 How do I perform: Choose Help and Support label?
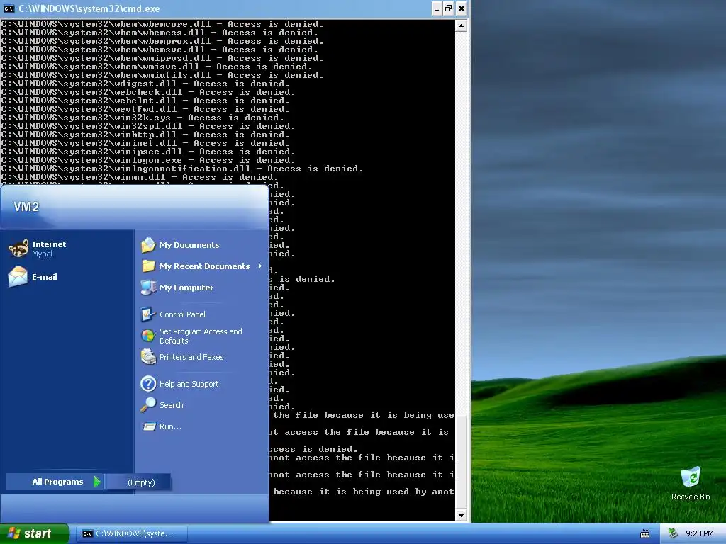tap(189, 383)
